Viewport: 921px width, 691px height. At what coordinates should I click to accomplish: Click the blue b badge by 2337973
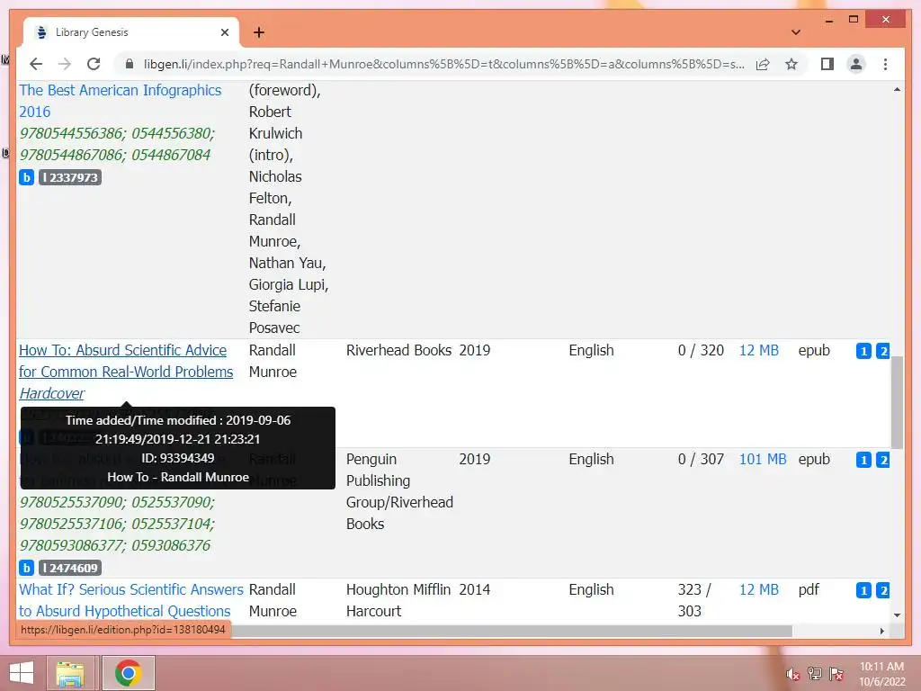tap(26, 177)
